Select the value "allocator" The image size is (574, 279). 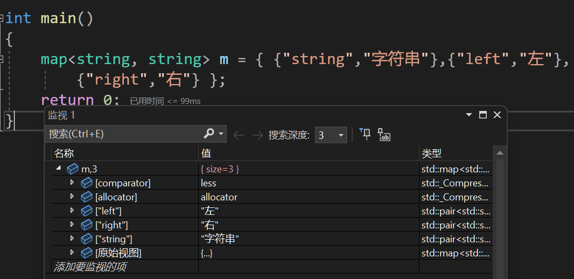[219, 197]
